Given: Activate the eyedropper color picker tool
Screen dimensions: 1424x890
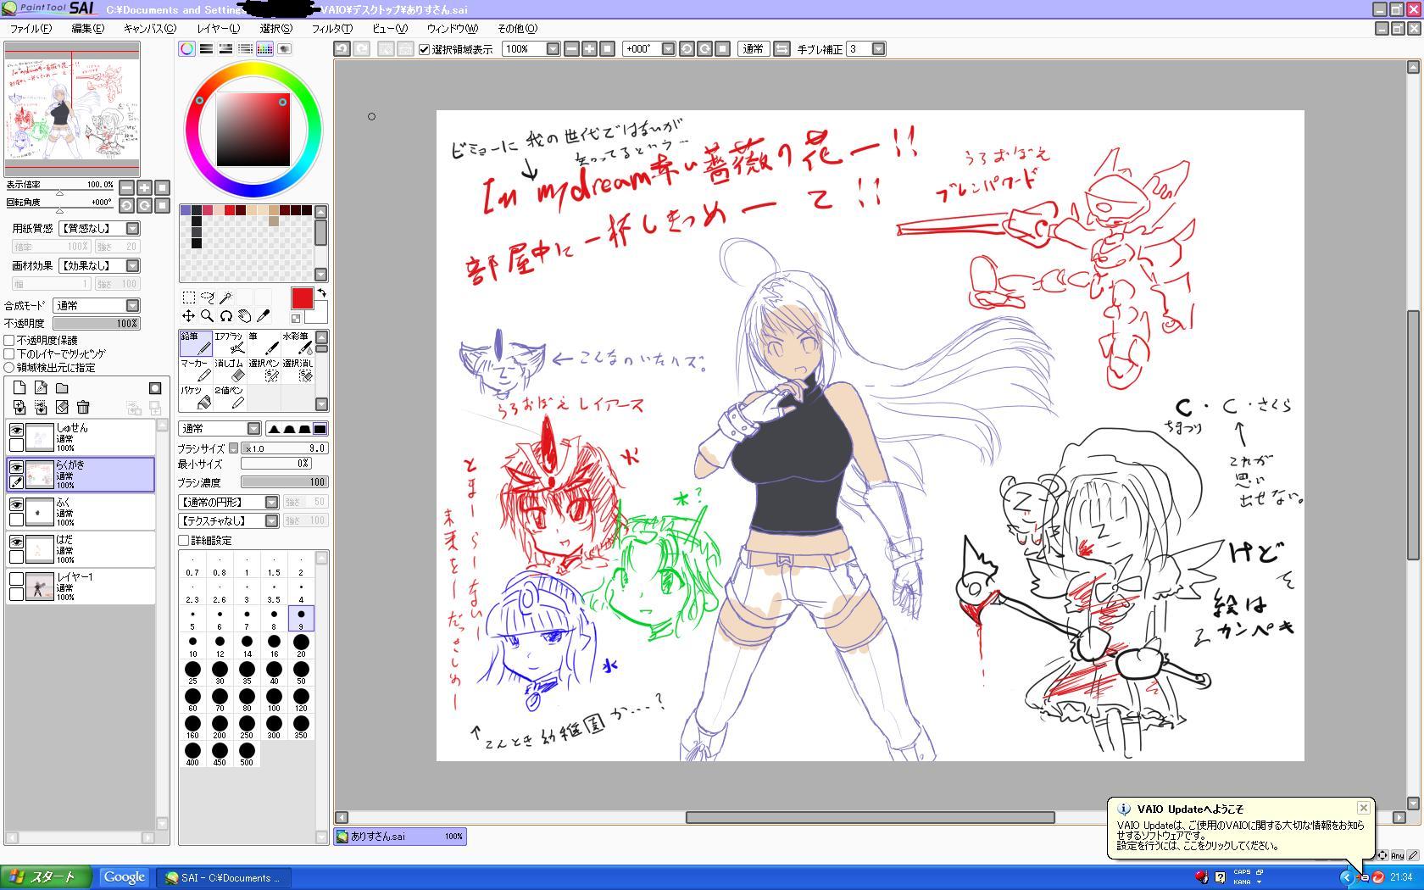Looking at the screenshot, I should tap(264, 316).
